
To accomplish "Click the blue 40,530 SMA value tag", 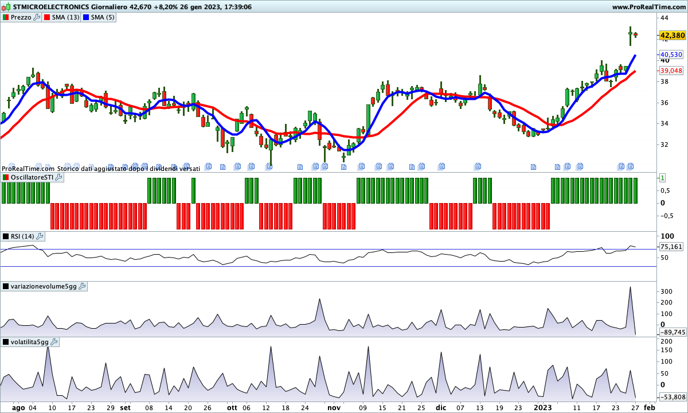I will click(x=671, y=55).
